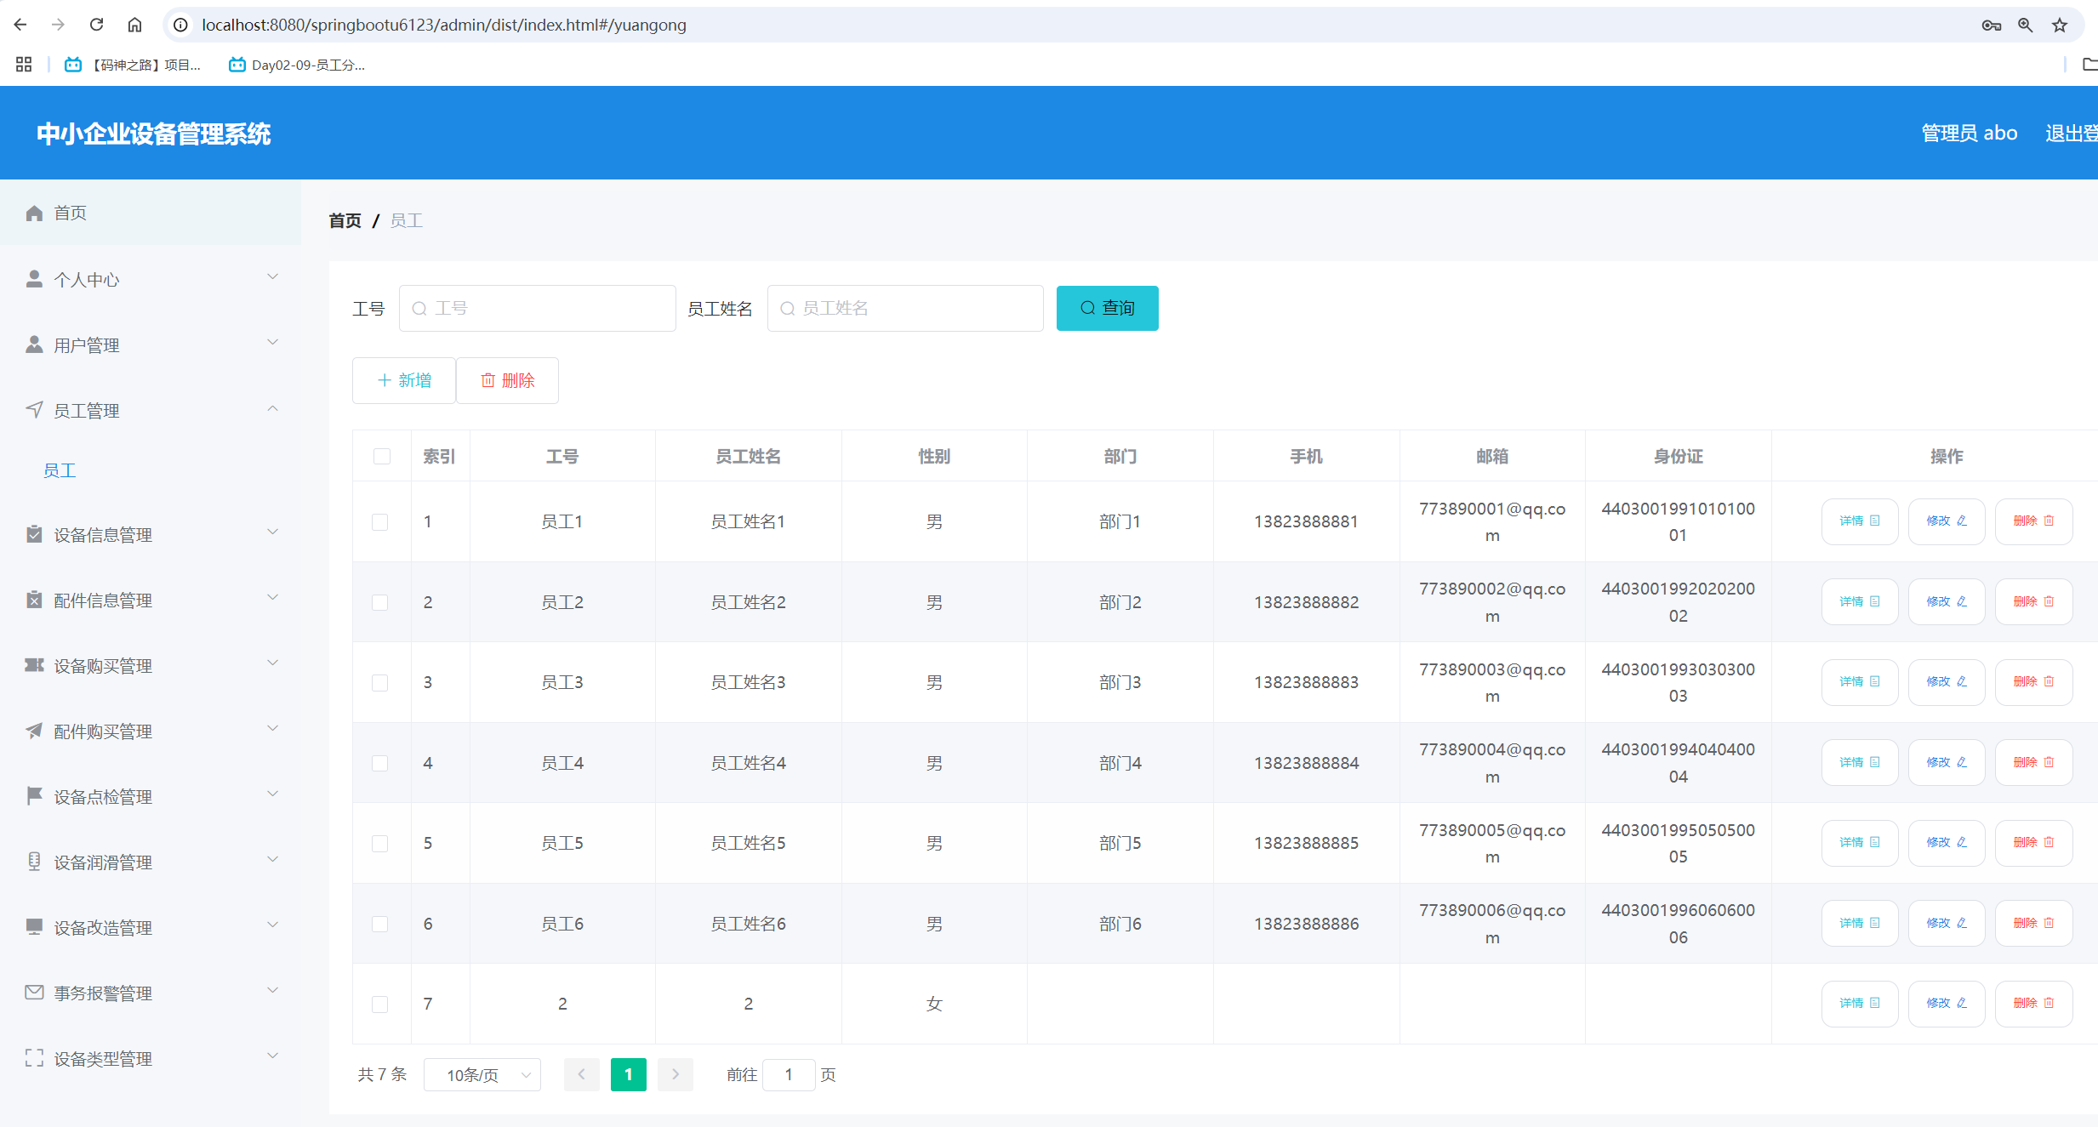Click the 查询 search button

1107,308
